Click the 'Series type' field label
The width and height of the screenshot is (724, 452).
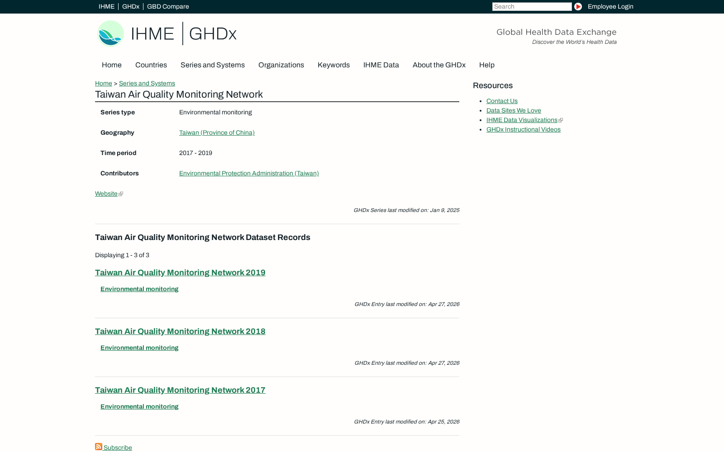coord(118,112)
